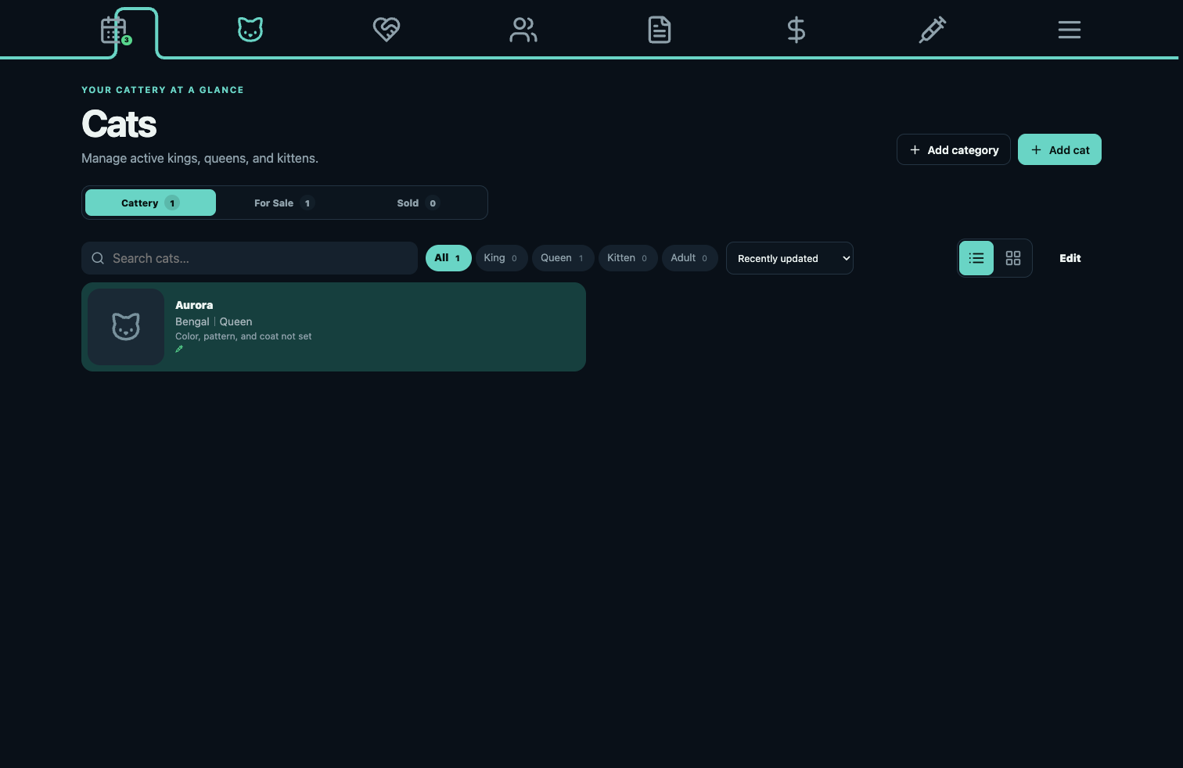Image resolution: width=1183 pixels, height=768 pixels.
Task: Open the two-people contacts icon in the top navigation
Action: point(523,30)
